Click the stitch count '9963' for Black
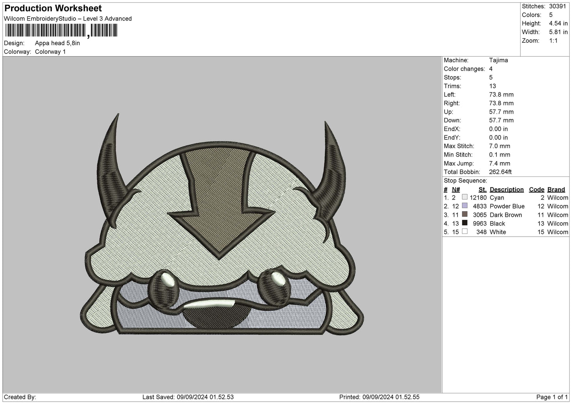This screenshot has width=572, height=404. click(480, 224)
